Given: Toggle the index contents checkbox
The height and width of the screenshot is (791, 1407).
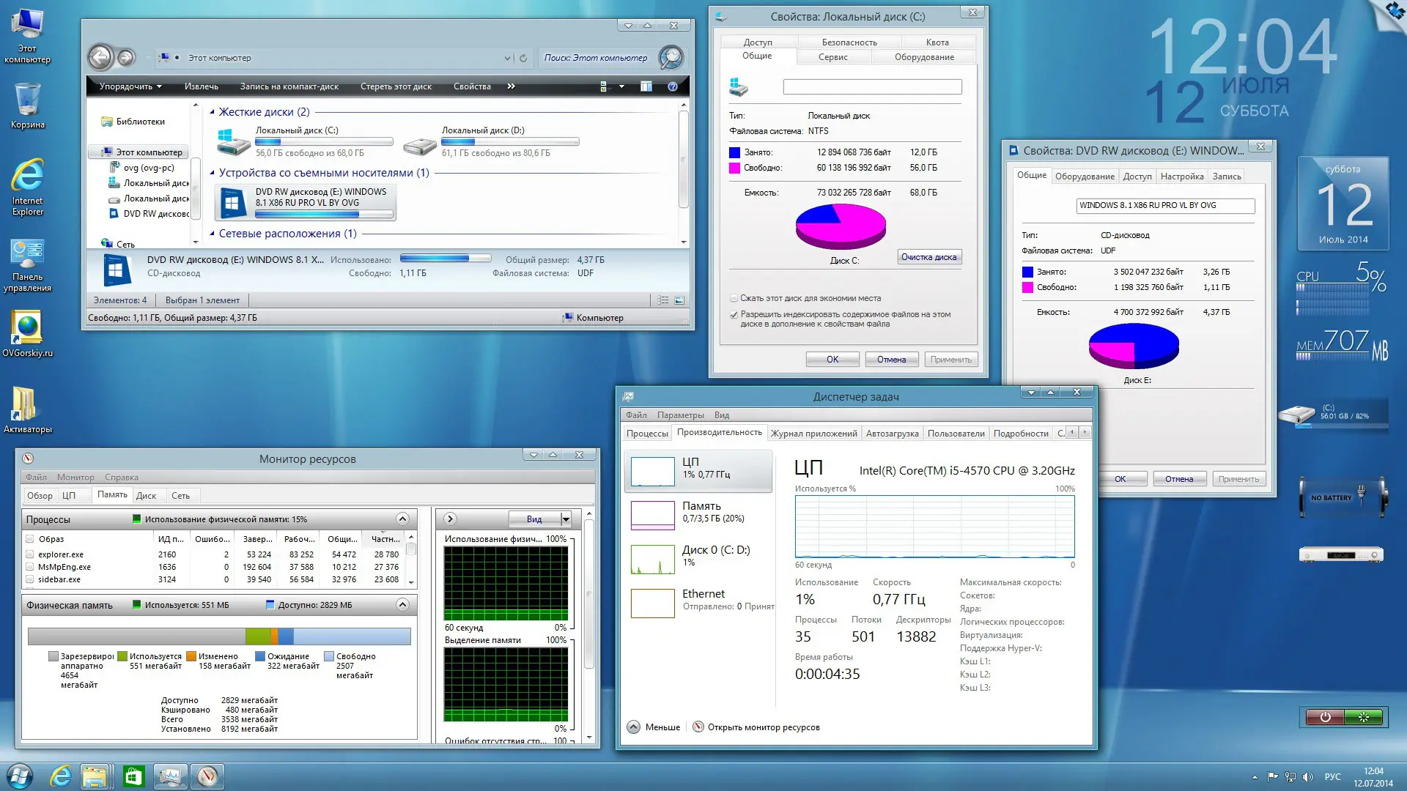Looking at the screenshot, I should coord(734,315).
